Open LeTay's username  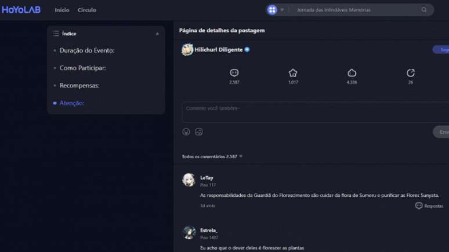tap(207, 178)
